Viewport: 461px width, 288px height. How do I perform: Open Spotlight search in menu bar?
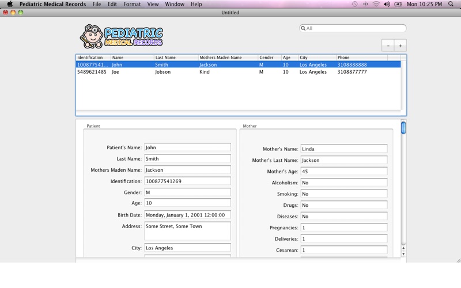coord(451,4)
